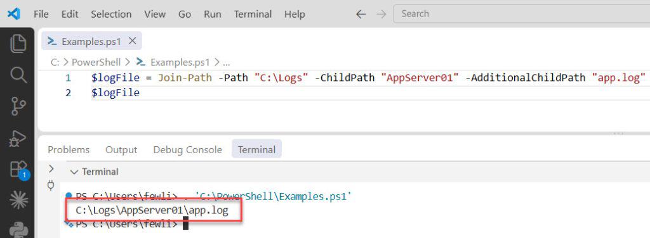
Task: Click the Search command box
Action: tap(522, 14)
